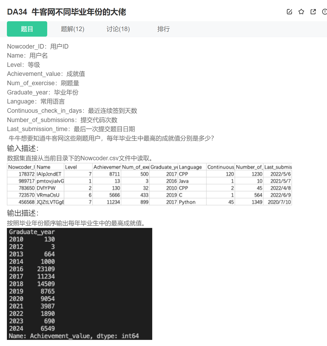Click the output row 2024 6549

(x=32, y=328)
